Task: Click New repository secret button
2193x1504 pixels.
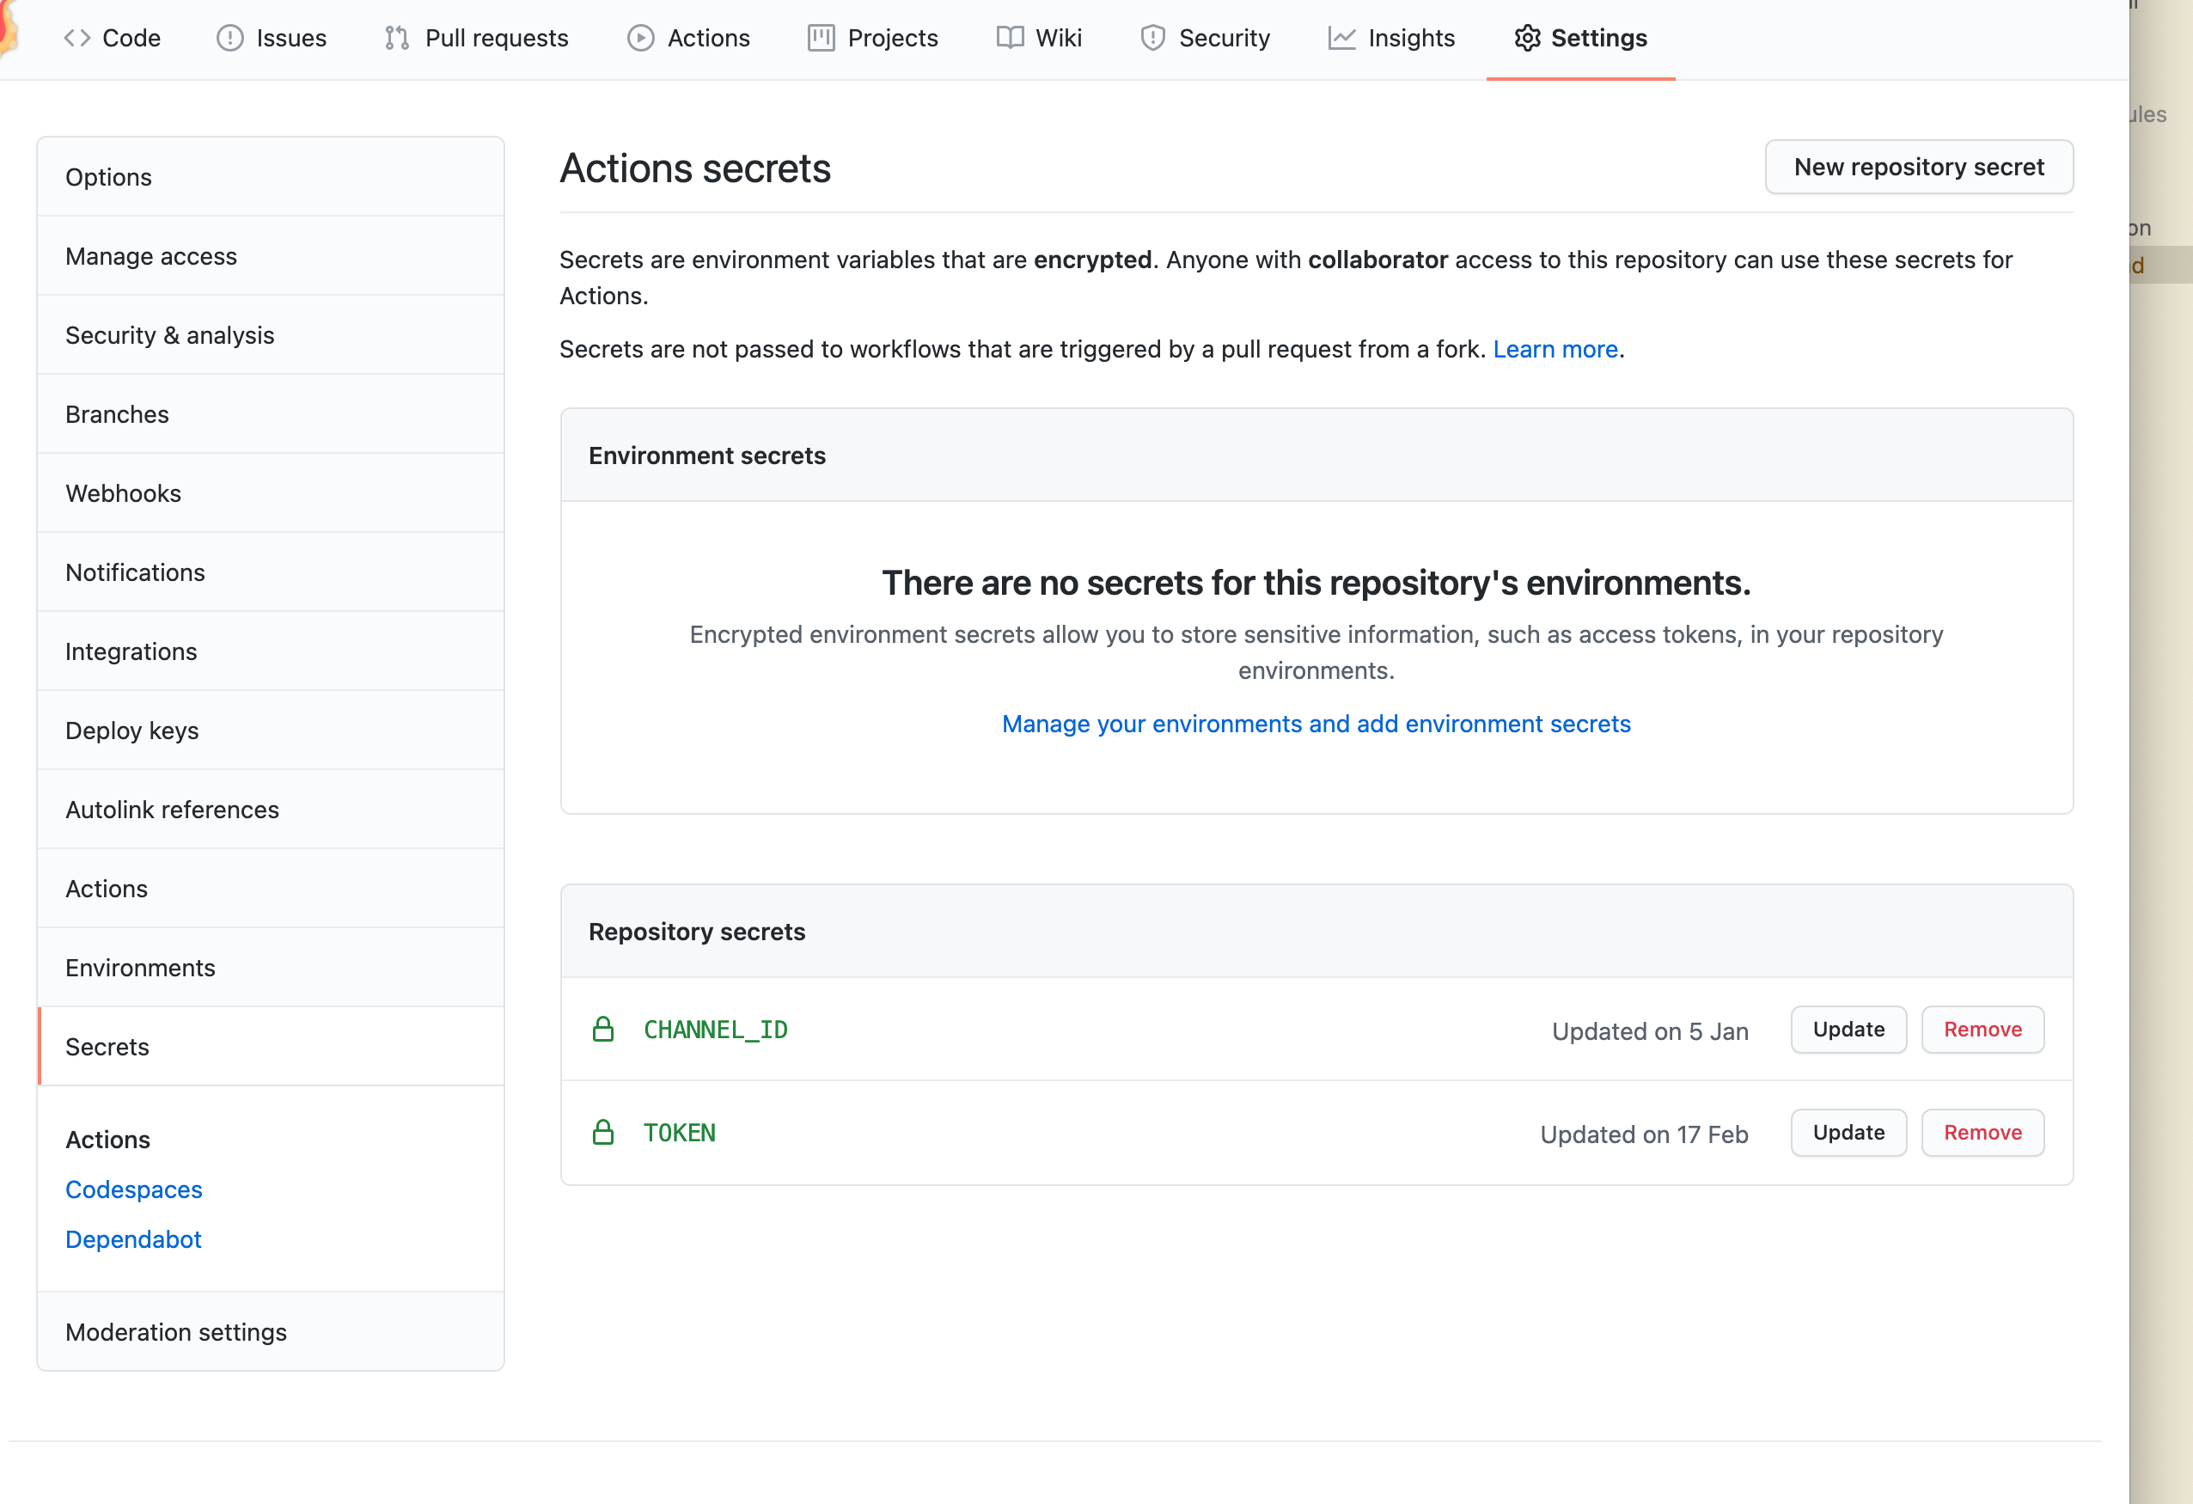Action: [x=1918, y=167]
